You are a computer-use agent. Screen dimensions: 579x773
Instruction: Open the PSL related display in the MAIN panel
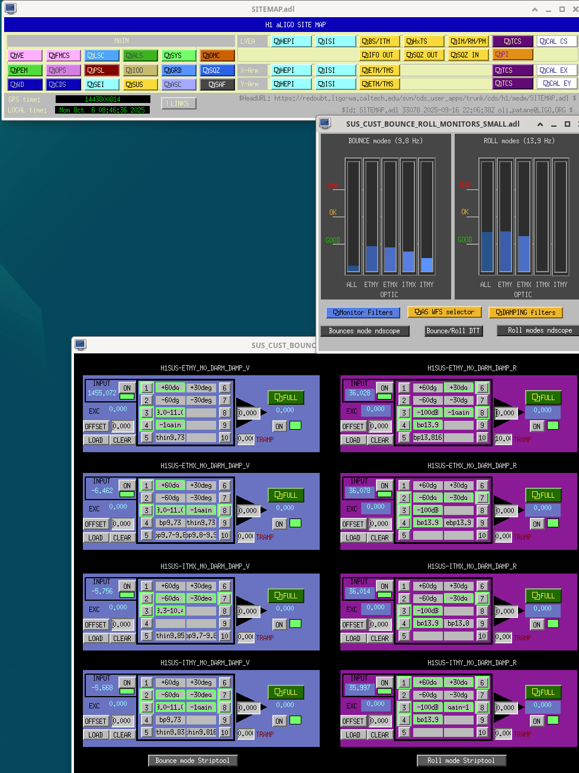tap(102, 70)
